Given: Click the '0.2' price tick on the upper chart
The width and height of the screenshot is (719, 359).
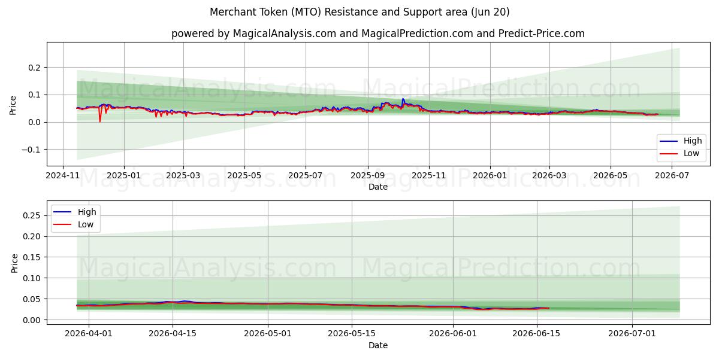Looking at the screenshot, I should 35,68.
